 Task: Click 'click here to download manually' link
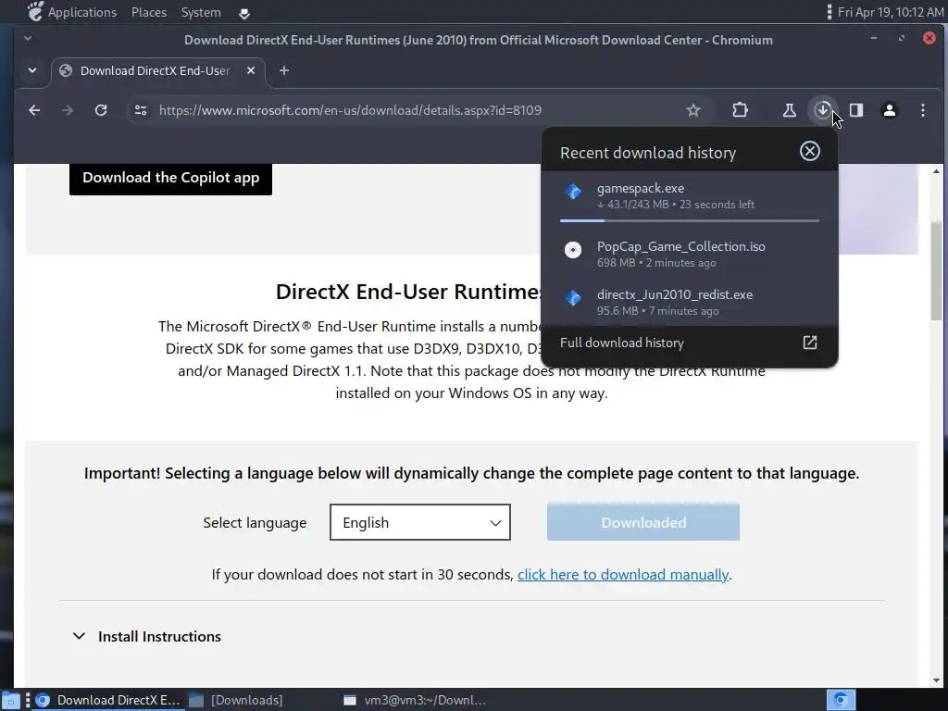pos(623,574)
